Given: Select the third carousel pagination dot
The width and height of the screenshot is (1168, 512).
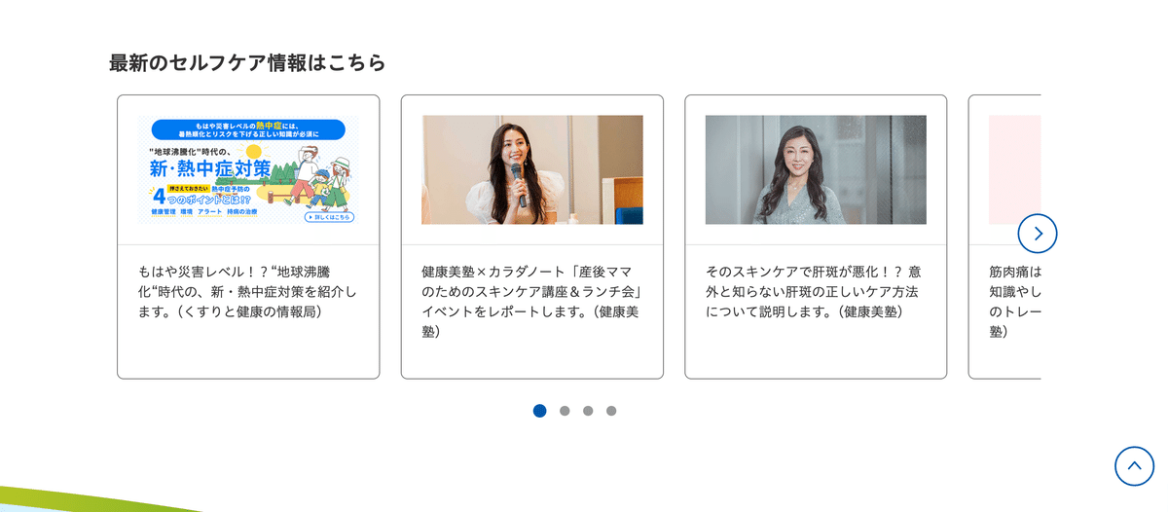Looking at the screenshot, I should click(588, 411).
